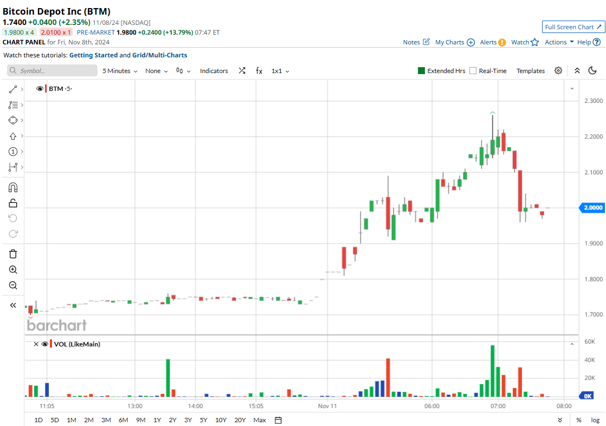Click the Symbol search field

52,70
